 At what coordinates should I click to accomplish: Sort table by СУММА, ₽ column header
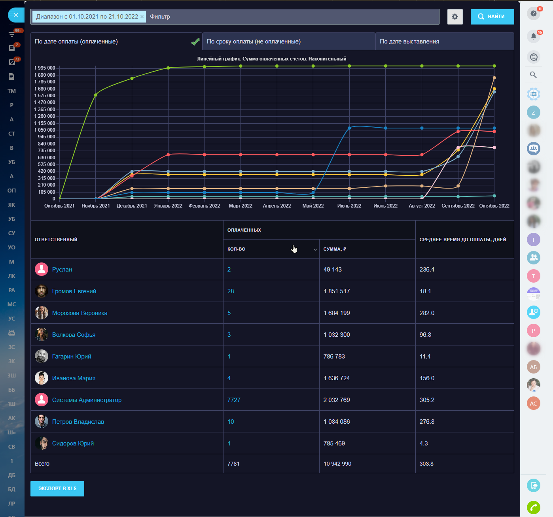(x=335, y=249)
